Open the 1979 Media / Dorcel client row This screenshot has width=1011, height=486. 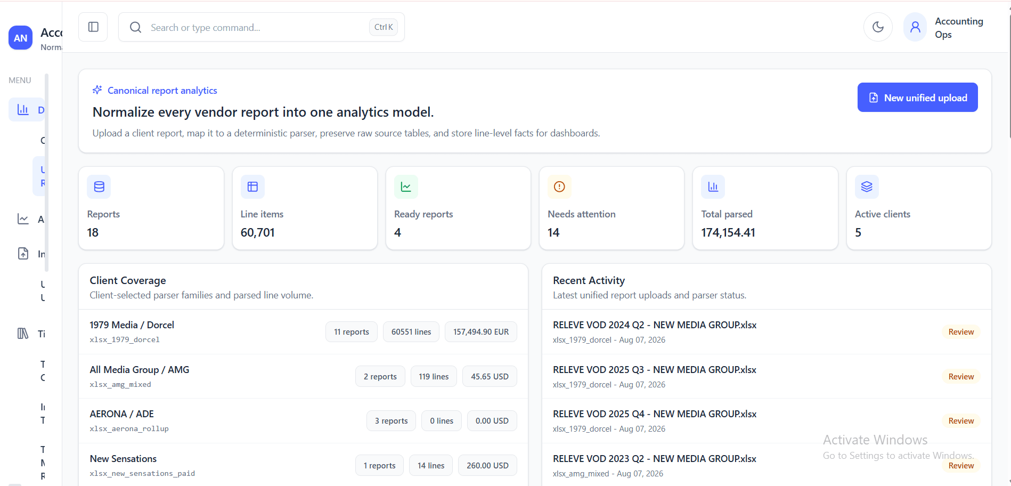click(x=303, y=331)
